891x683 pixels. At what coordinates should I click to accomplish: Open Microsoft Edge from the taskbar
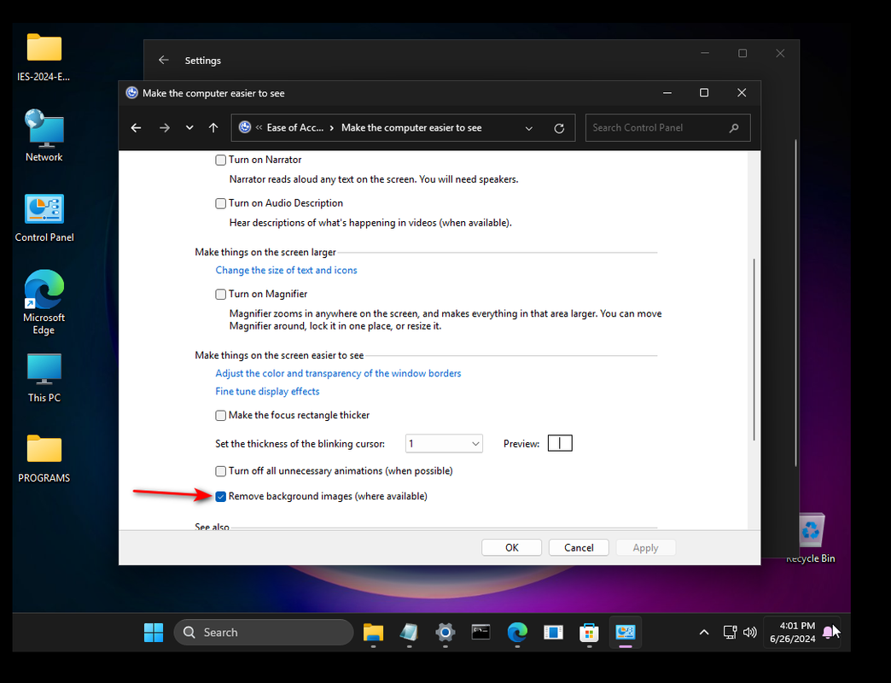517,633
